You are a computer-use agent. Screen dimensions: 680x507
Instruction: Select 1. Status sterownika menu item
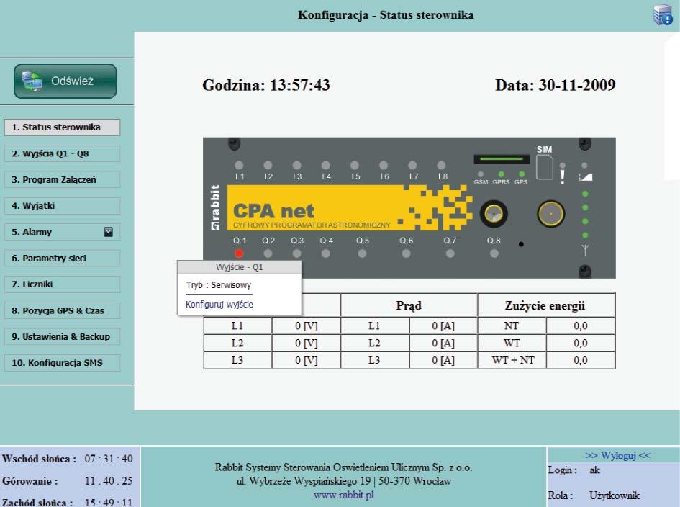click(62, 127)
